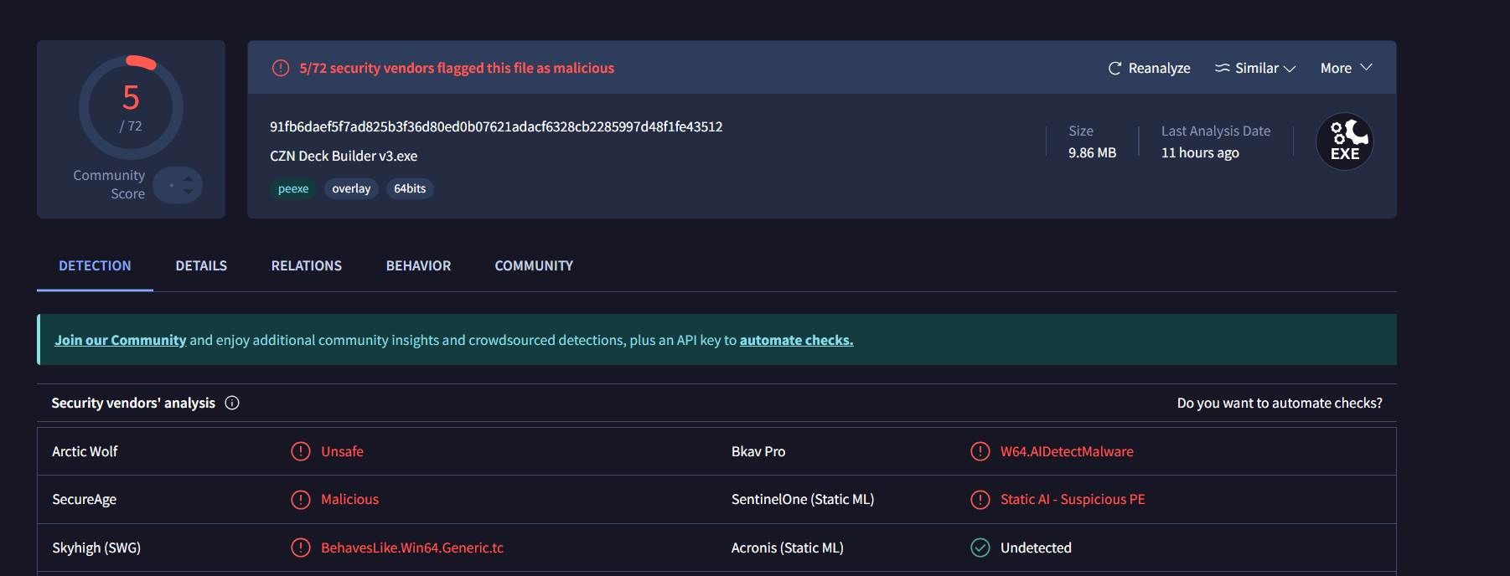
Task: Open the COMMUNITY tab
Action: click(534, 265)
